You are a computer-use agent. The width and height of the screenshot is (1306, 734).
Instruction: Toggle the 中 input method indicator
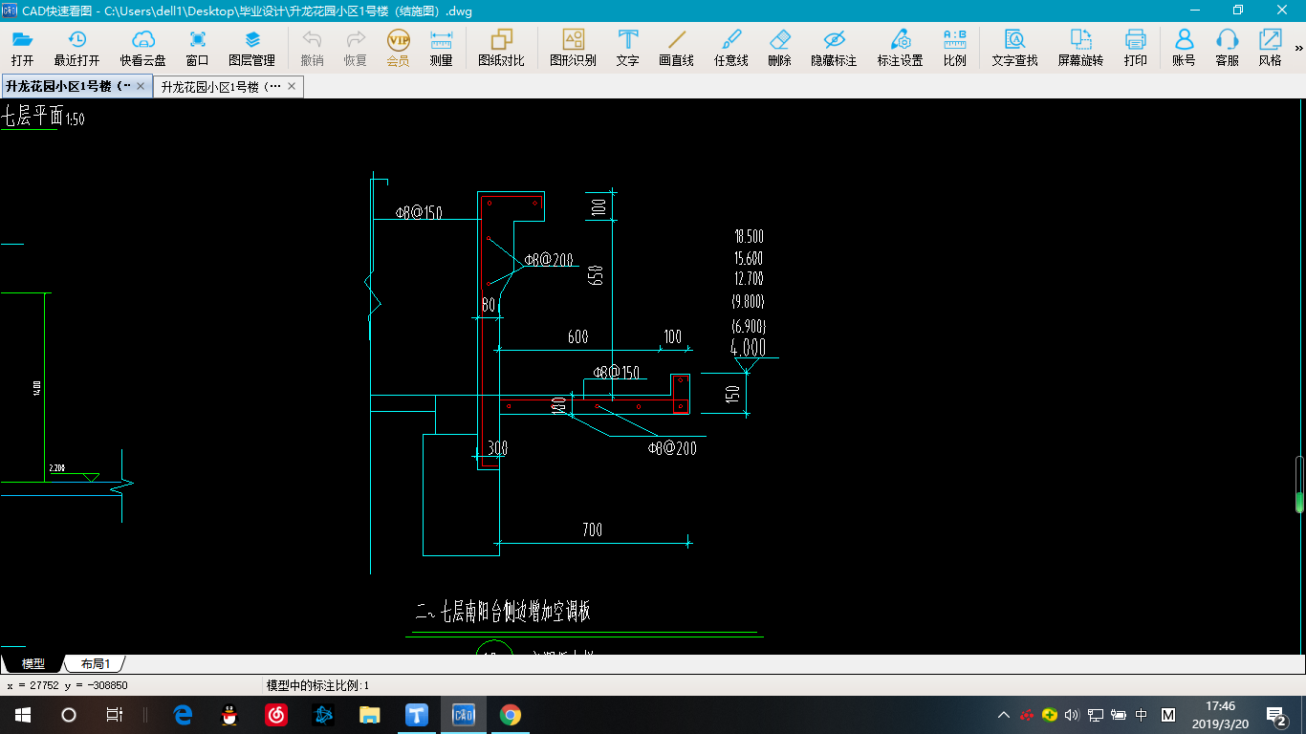[x=1142, y=715]
